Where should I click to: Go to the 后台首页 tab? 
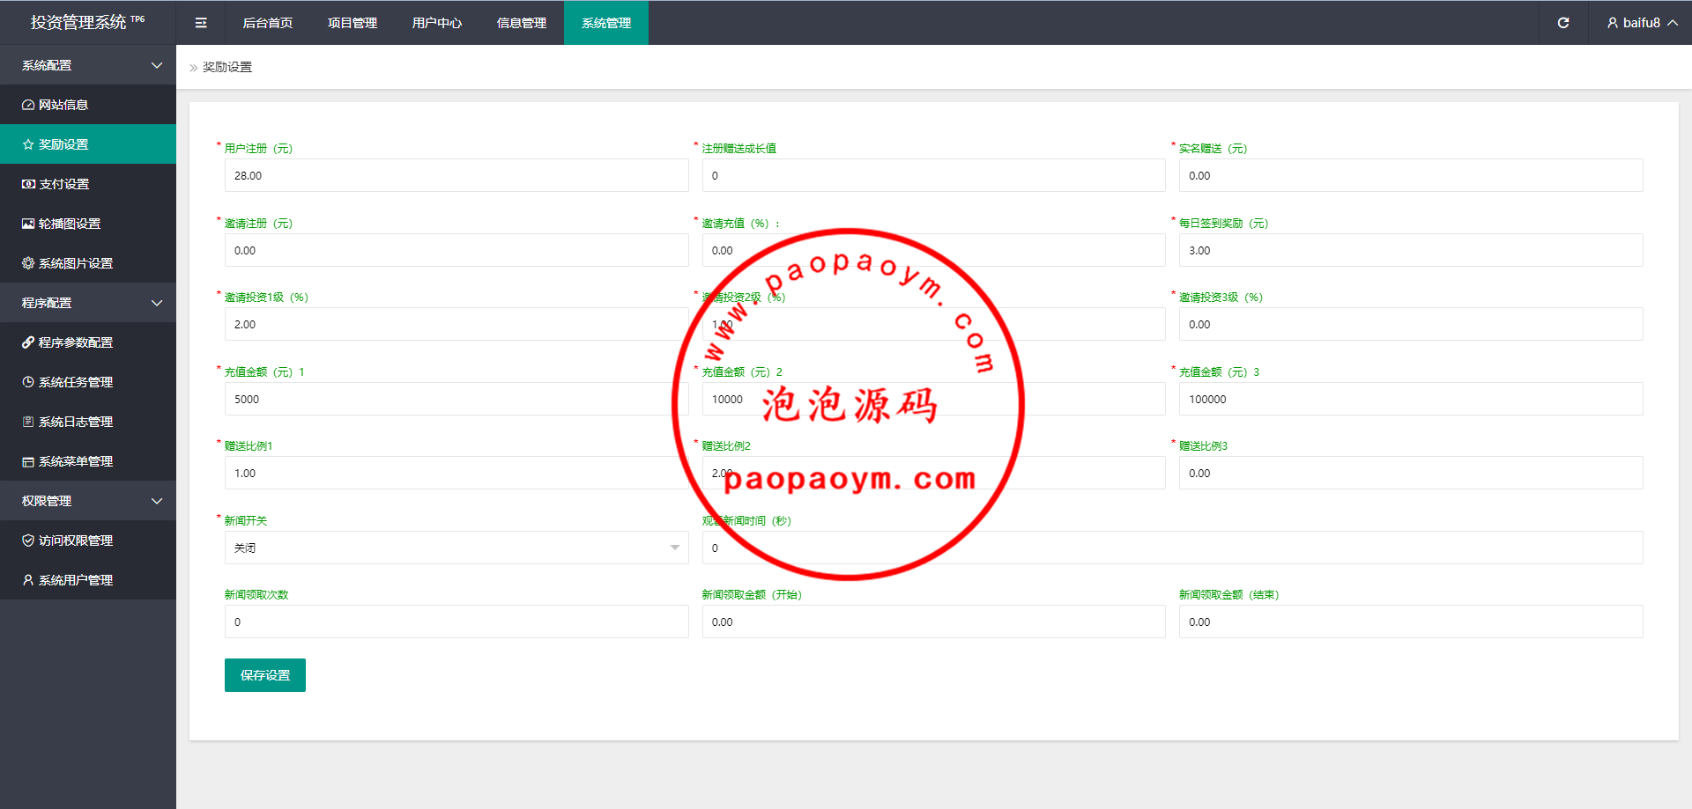268,23
